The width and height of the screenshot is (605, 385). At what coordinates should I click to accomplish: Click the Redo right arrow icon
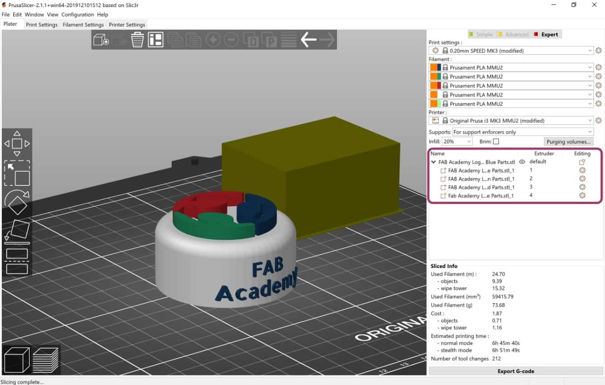click(327, 40)
